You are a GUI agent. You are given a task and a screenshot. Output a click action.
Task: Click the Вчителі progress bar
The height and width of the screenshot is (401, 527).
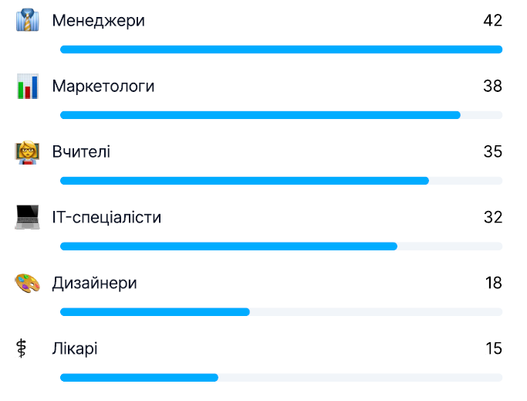281,181
